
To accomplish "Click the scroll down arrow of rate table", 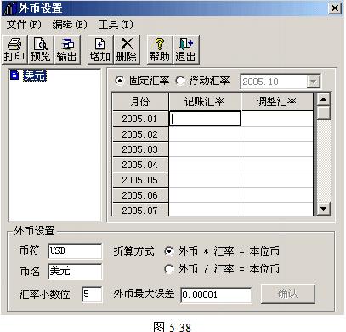I will tap(323, 209).
